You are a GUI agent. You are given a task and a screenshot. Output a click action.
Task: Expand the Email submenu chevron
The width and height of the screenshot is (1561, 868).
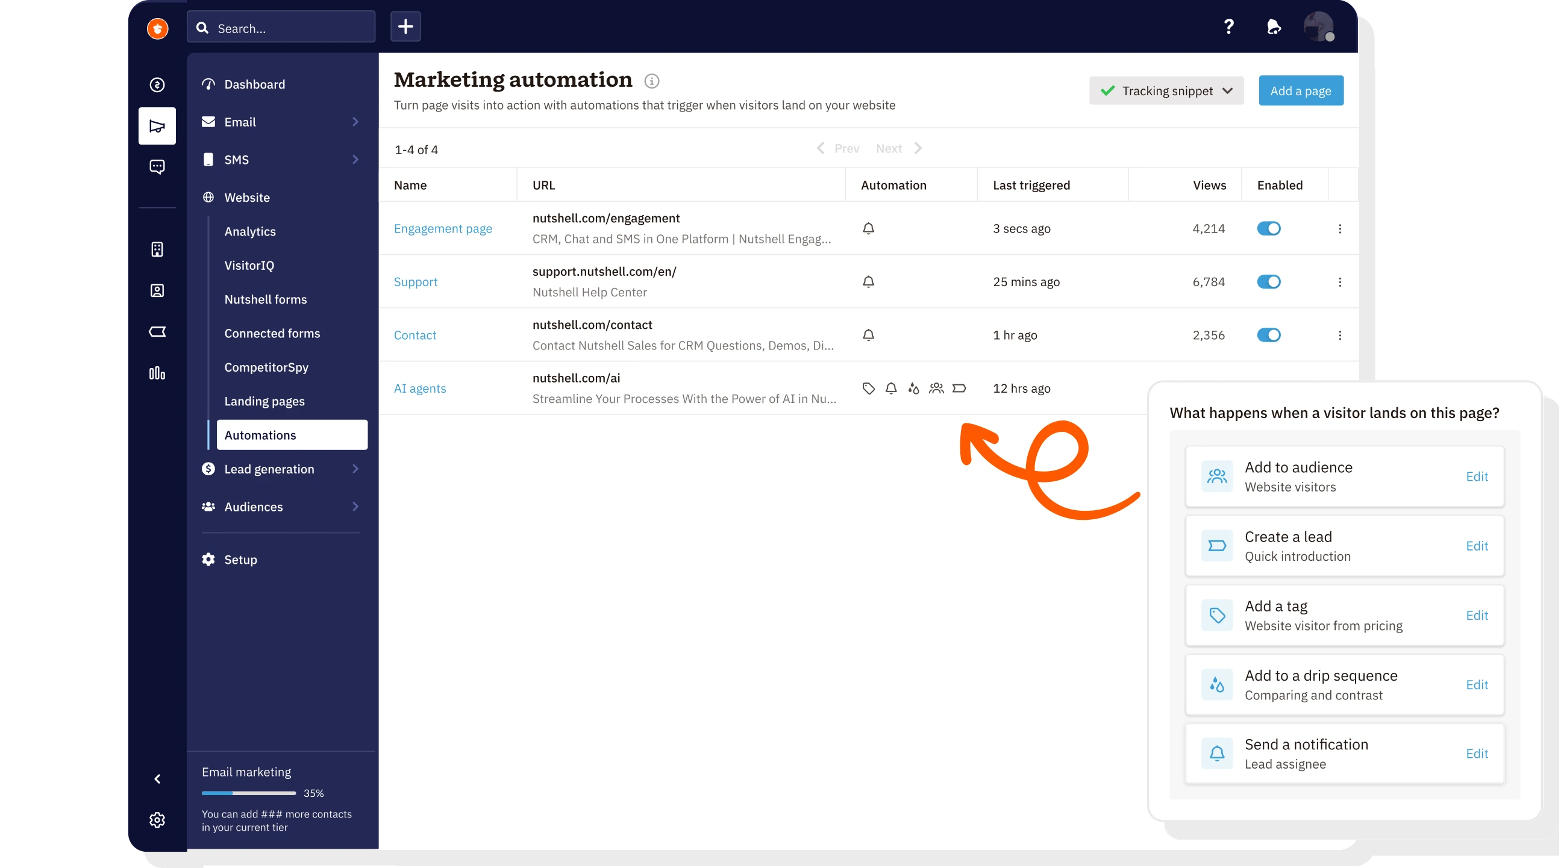[355, 122]
